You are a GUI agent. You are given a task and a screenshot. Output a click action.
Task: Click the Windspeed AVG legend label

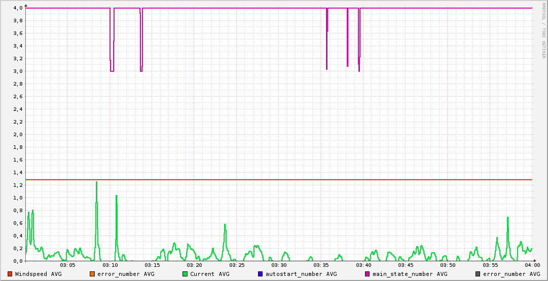[x=38, y=274]
